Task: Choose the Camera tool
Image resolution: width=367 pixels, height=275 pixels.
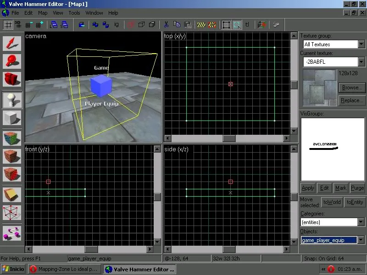Action: point(11,79)
